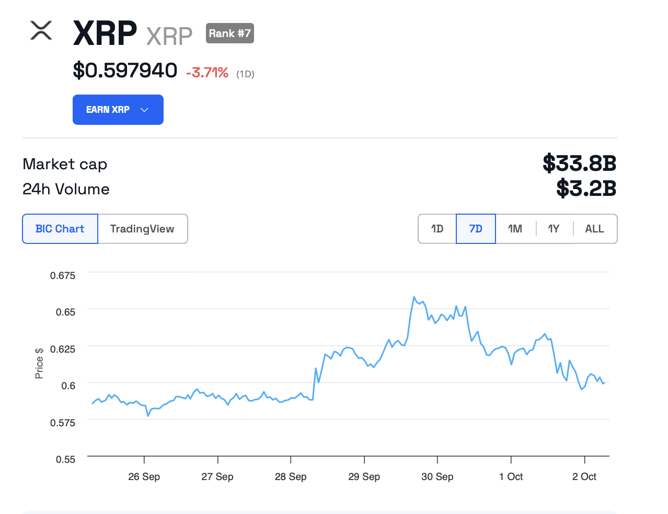Select the 1M time range
The height and width of the screenshot is (514, 668).
(515, 229)
